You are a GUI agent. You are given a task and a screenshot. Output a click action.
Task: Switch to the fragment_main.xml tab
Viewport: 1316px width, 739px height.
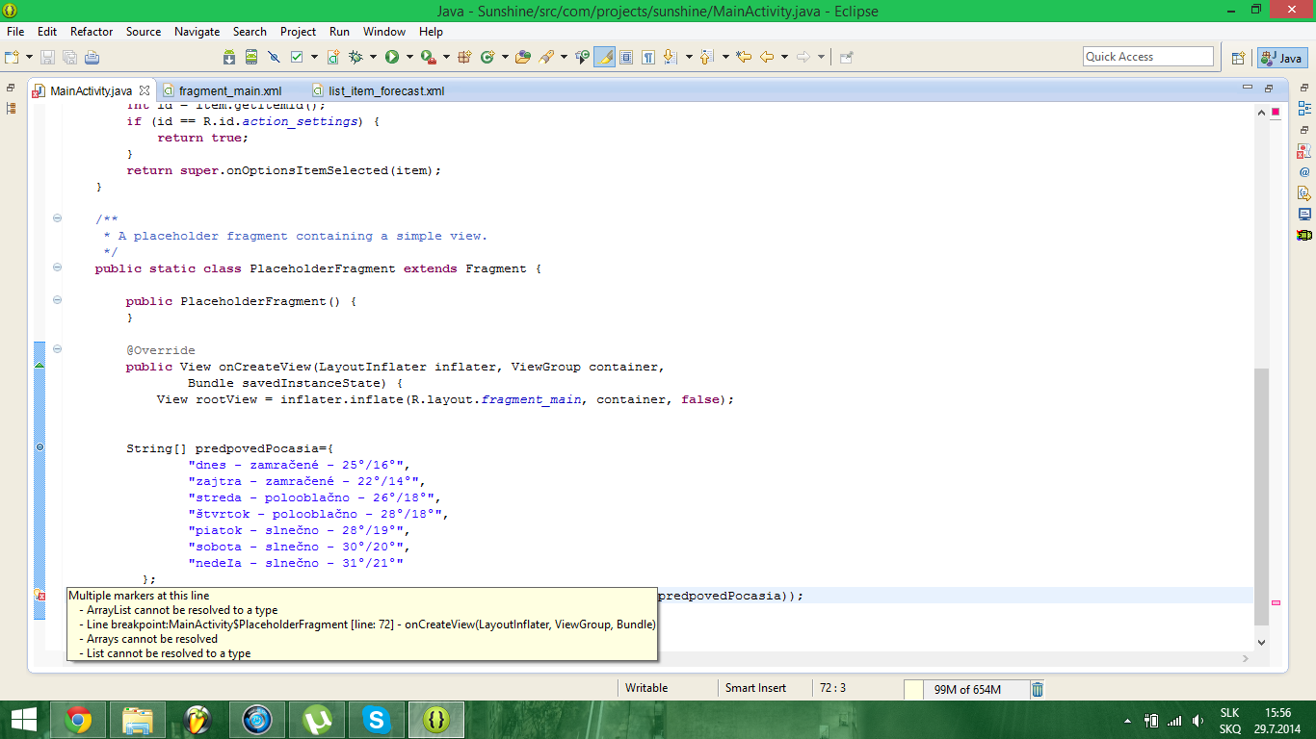pyautogui.click(x=229, y=91)
